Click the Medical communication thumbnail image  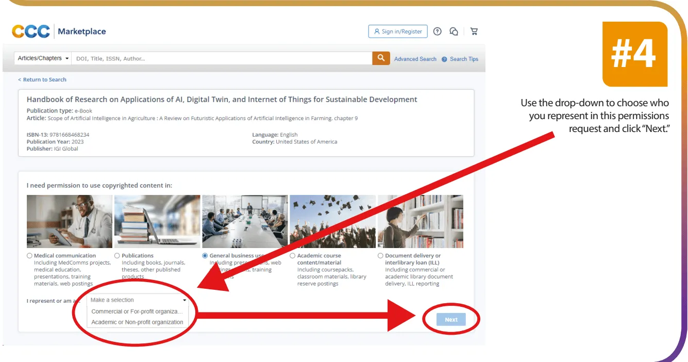point(70,221)
